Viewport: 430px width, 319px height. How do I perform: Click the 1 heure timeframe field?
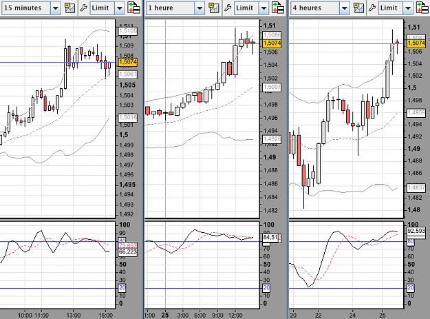pos(171,8)
